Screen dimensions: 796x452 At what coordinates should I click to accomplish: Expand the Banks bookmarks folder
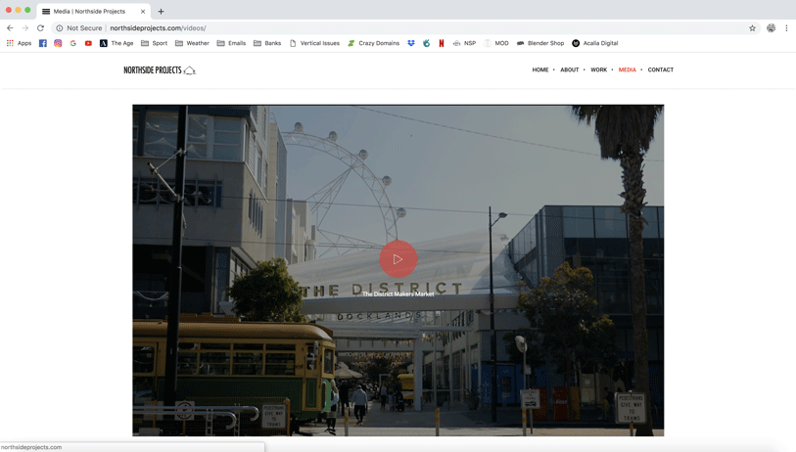(x=266, y=43)
